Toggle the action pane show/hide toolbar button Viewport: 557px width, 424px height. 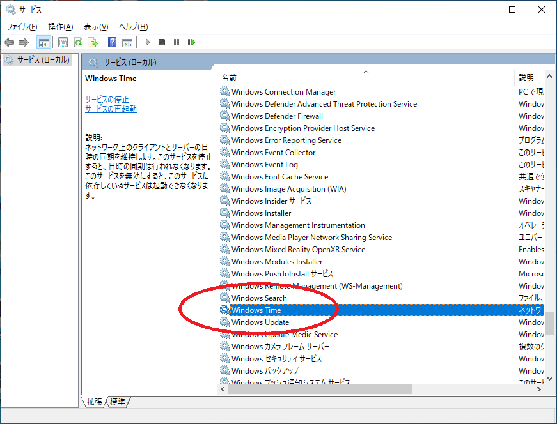point(127,42)
